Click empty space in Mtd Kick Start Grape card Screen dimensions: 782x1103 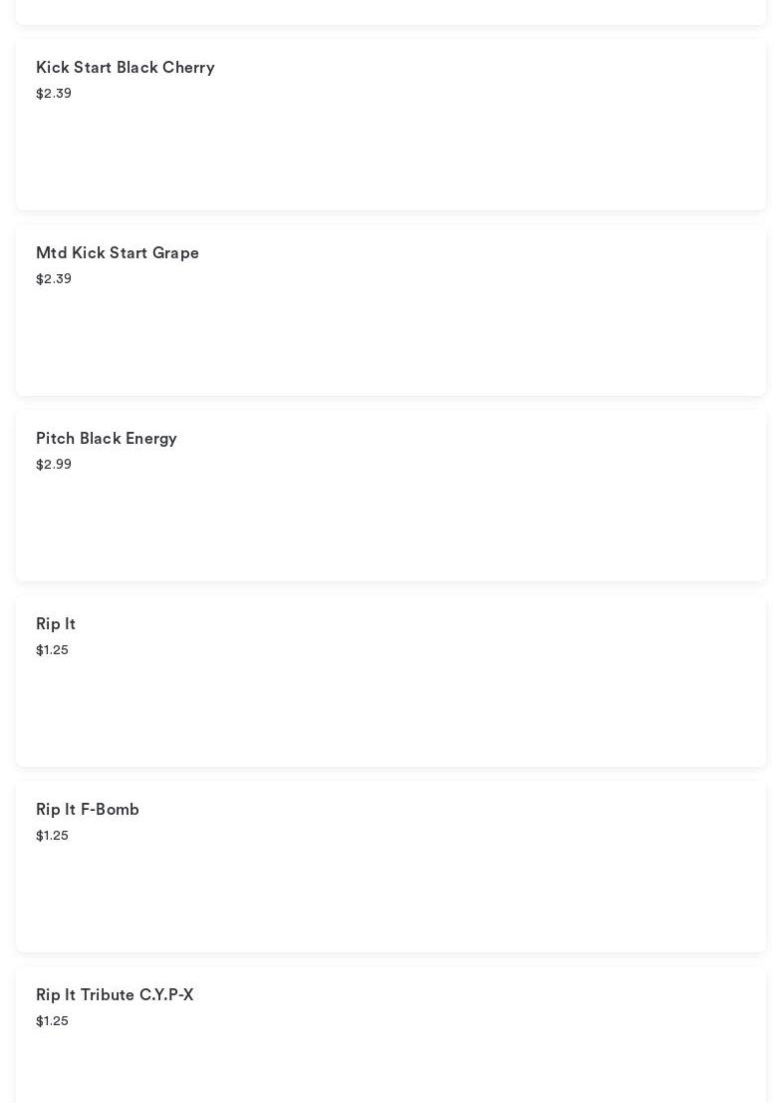click(448, 335)
